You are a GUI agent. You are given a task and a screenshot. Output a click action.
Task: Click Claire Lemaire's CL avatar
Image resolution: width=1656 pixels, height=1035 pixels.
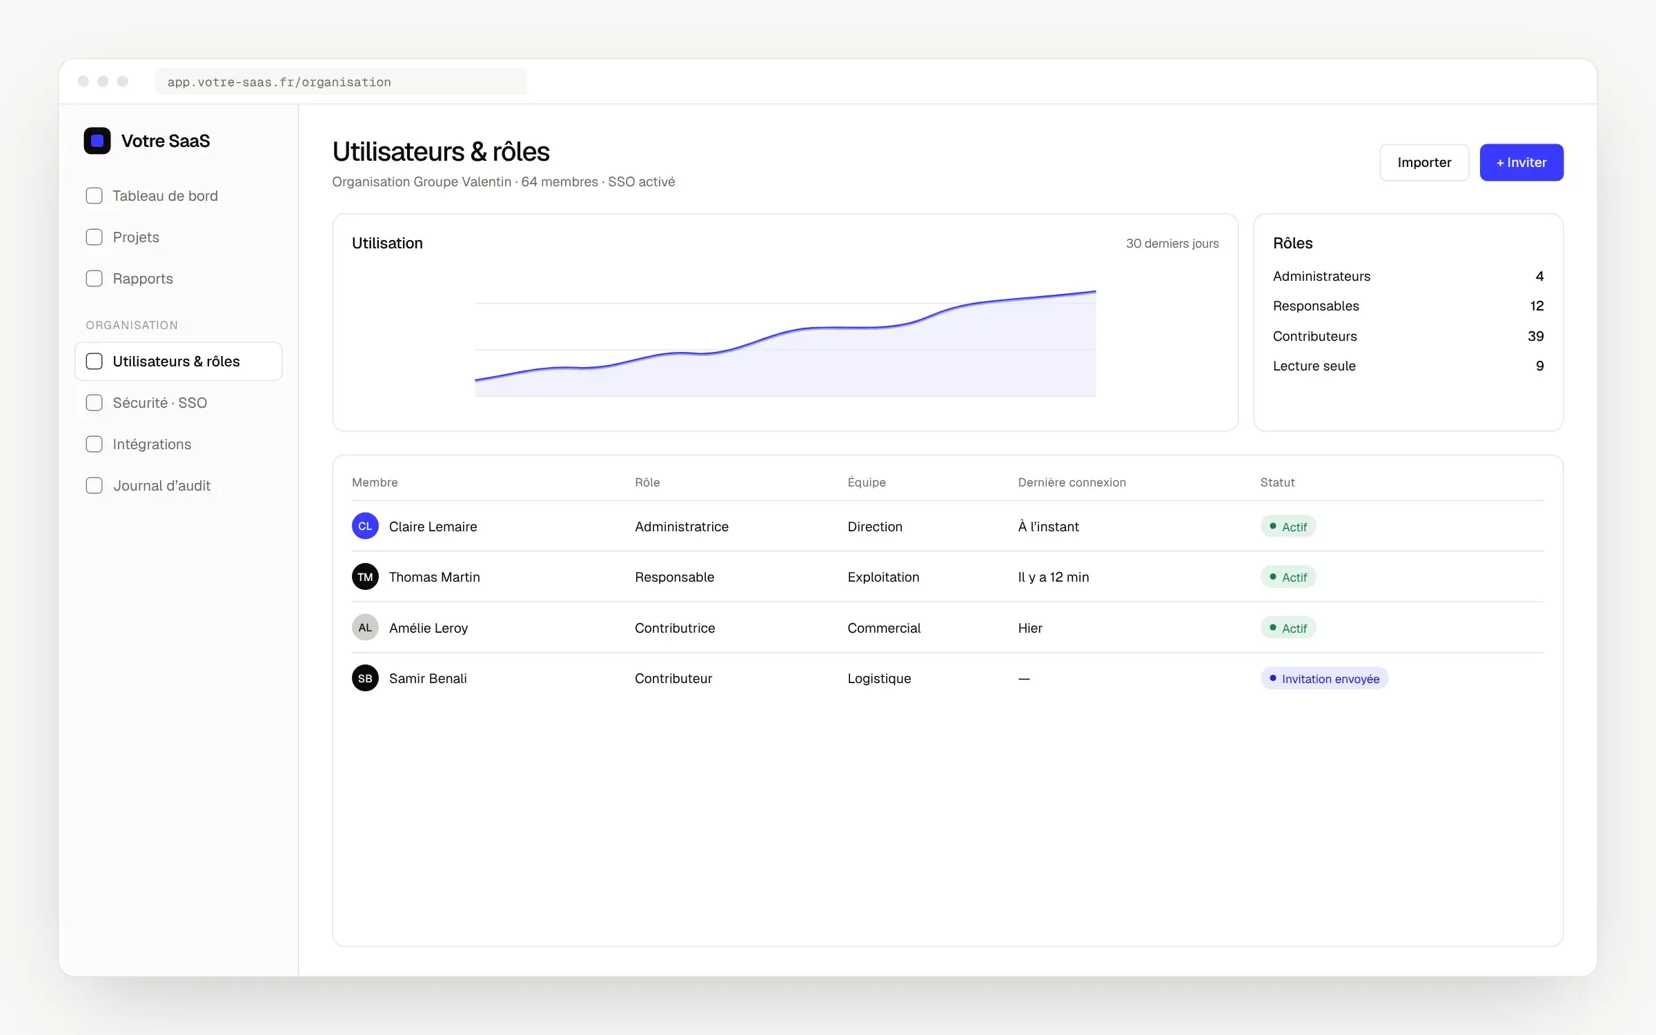(x=365, y=526)
